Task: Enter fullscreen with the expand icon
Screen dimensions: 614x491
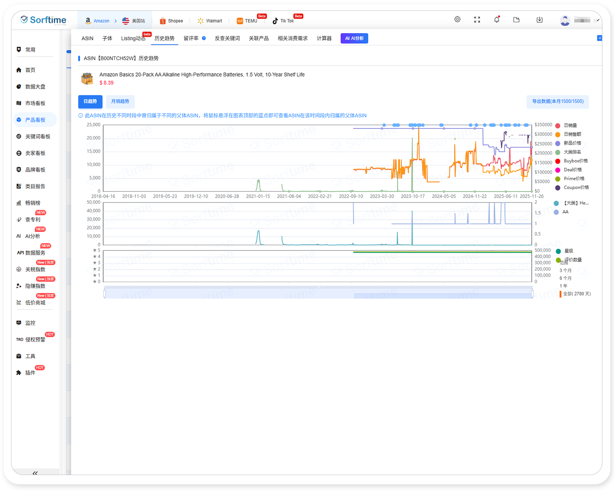Action: point(477,20)
